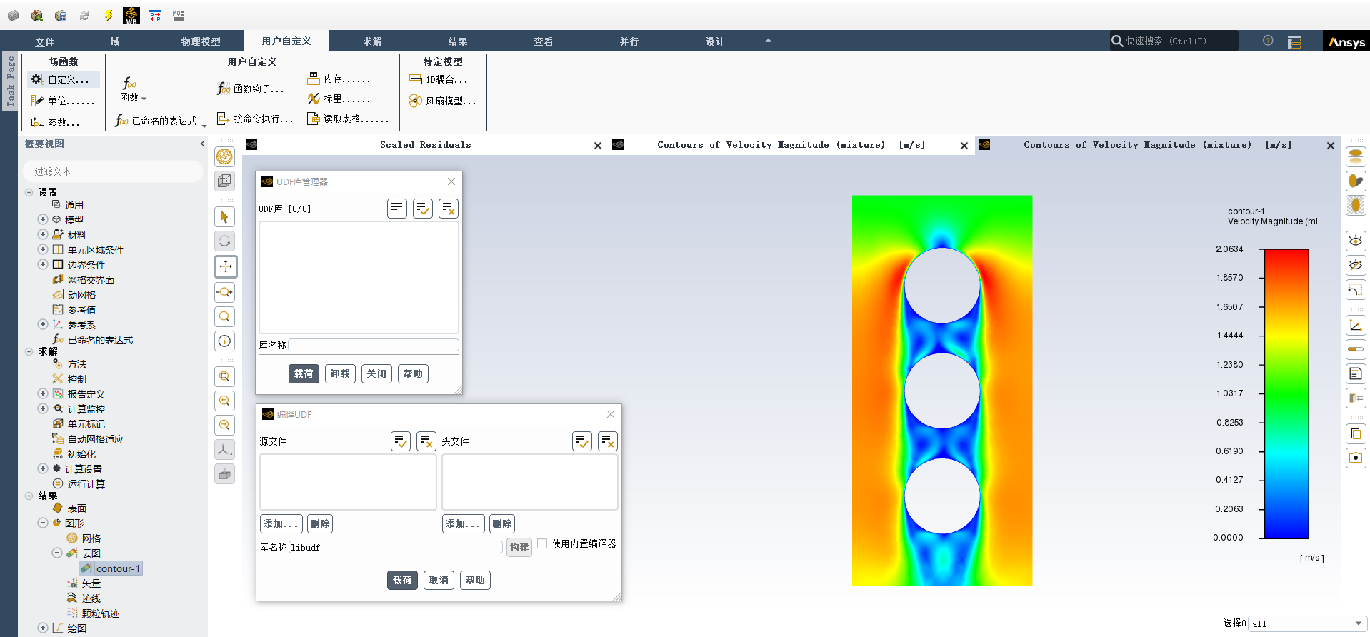Open 单位 units settings
The width and height of the screenshot is (1370, 637).
tap(63, 101)
